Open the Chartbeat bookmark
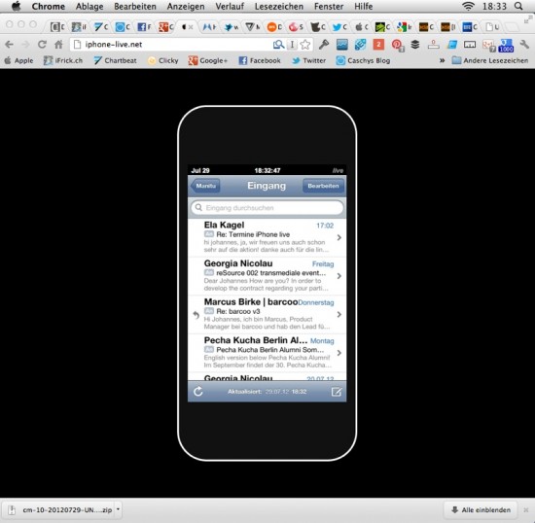 [x=116, y=60]
